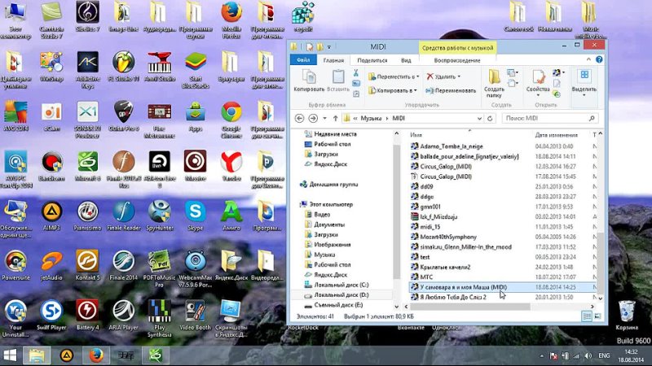This screenshot has height=366, width=652.
Task: Refresh the MIDI folder view
Action: click(x=490, y=118)
